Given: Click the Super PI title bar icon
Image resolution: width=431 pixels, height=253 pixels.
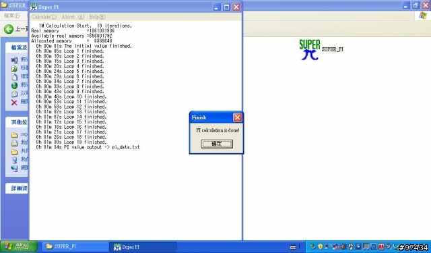Looking at the screenshot, I should [x=34, y=7].
